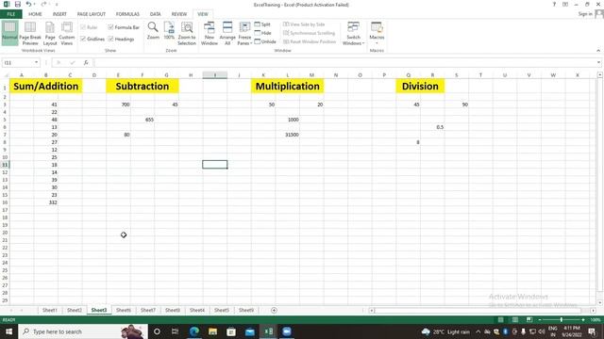Click Arrange All windows

pyautogui.click(x=227, y=33)
